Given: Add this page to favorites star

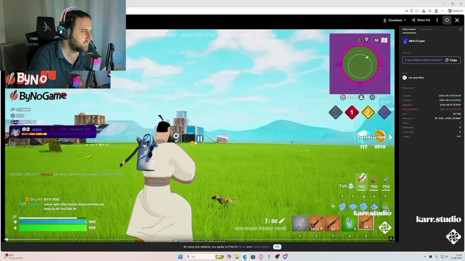Looking at the screenshot, I should 417,11.
